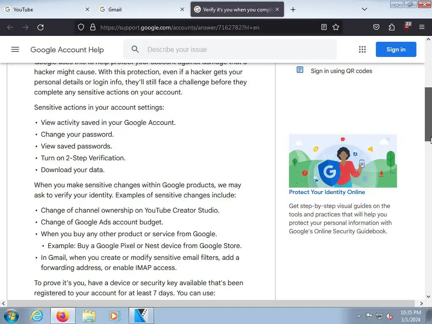Show hidden tray icons arrow
This screenshot has height=324, width=432.
pos(359,316)
